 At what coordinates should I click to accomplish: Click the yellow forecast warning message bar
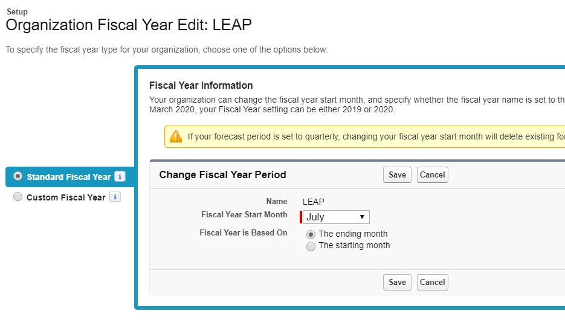(364, 137)
